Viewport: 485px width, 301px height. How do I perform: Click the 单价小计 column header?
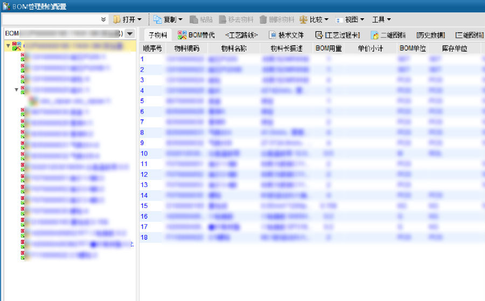coord(370,48)
